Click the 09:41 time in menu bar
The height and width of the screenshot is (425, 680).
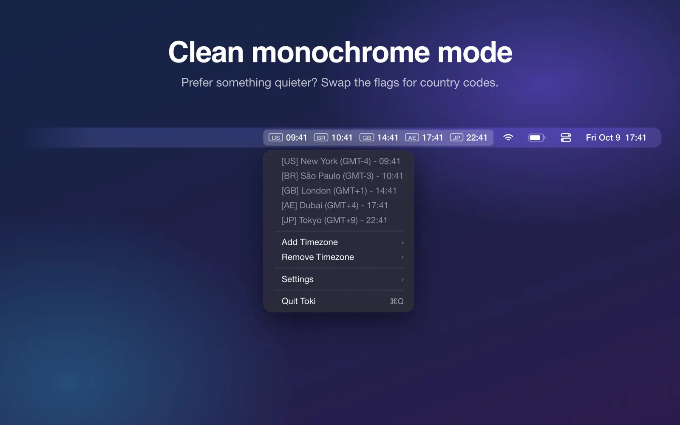(x=297, y=138)
